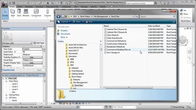
Task: Click the steering wheel navigation icon
Action: [190, 52]
